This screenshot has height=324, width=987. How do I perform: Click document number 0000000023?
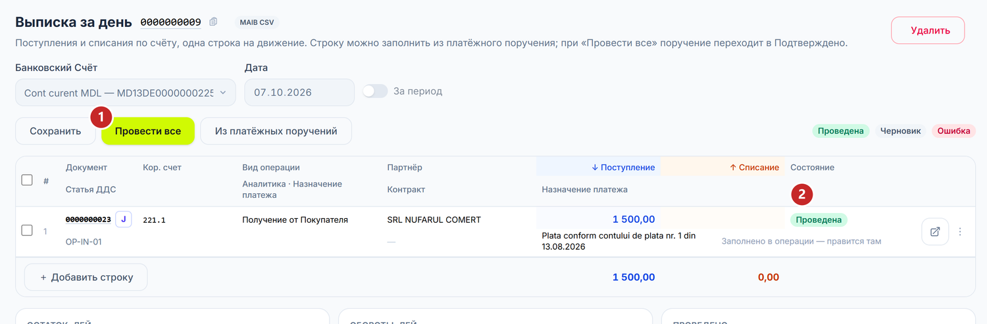click(x=88, y=220)
